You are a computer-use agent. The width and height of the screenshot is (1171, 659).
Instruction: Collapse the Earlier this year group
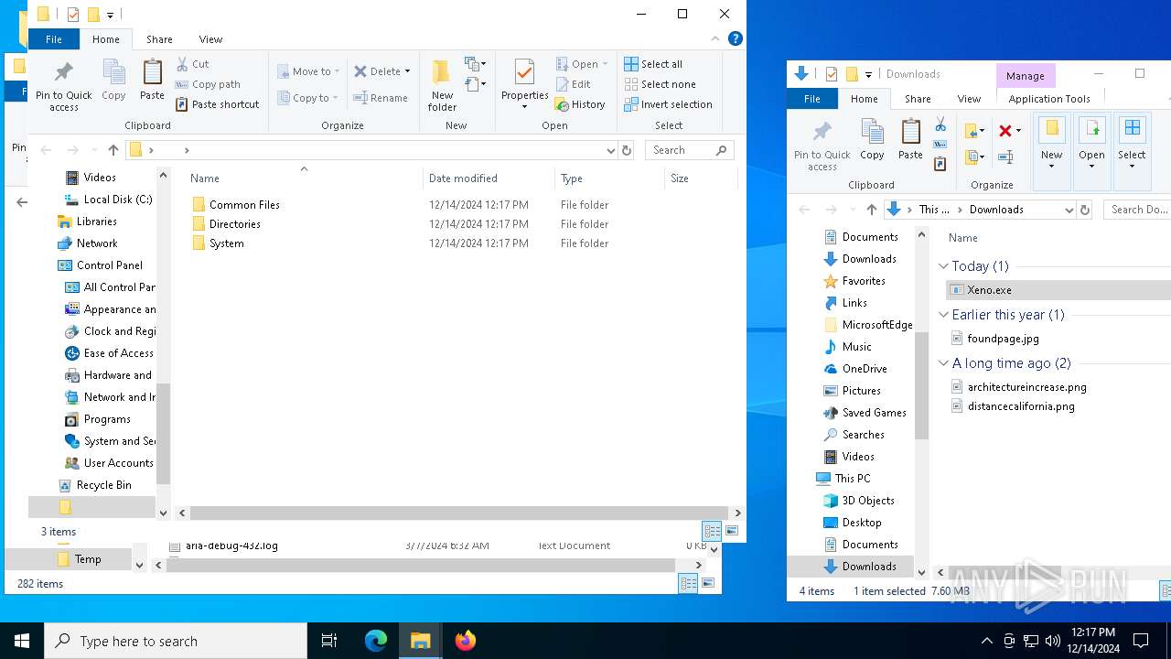(944, 315)
